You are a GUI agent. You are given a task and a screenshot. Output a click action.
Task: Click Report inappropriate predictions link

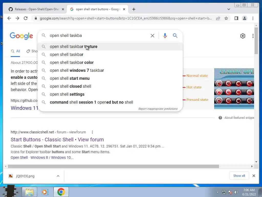(158, 109)
